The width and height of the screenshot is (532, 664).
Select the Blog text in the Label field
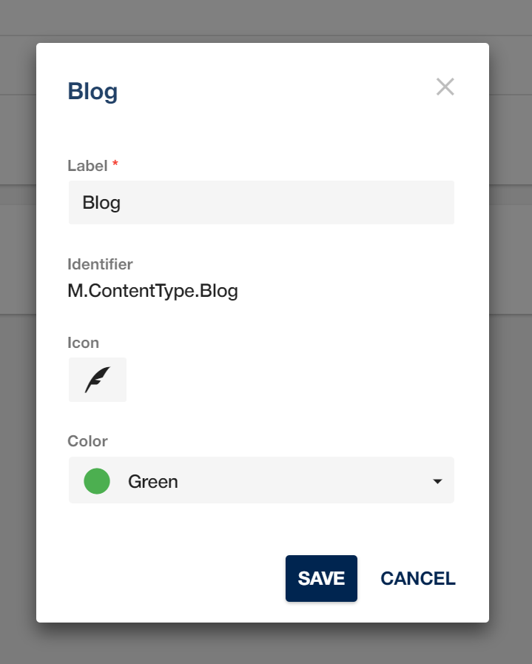point(101,202)
